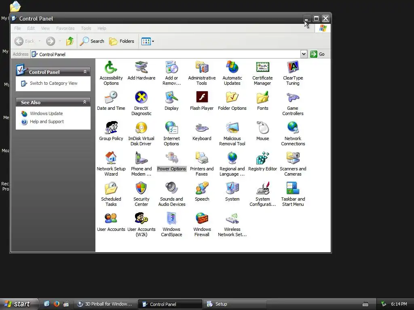
Task: Open the View menu
Action: 45,28
